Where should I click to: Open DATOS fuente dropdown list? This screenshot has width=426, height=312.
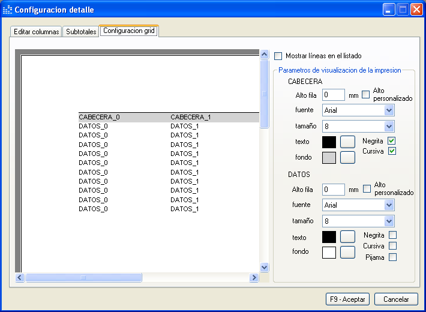(x=389, y=205)
